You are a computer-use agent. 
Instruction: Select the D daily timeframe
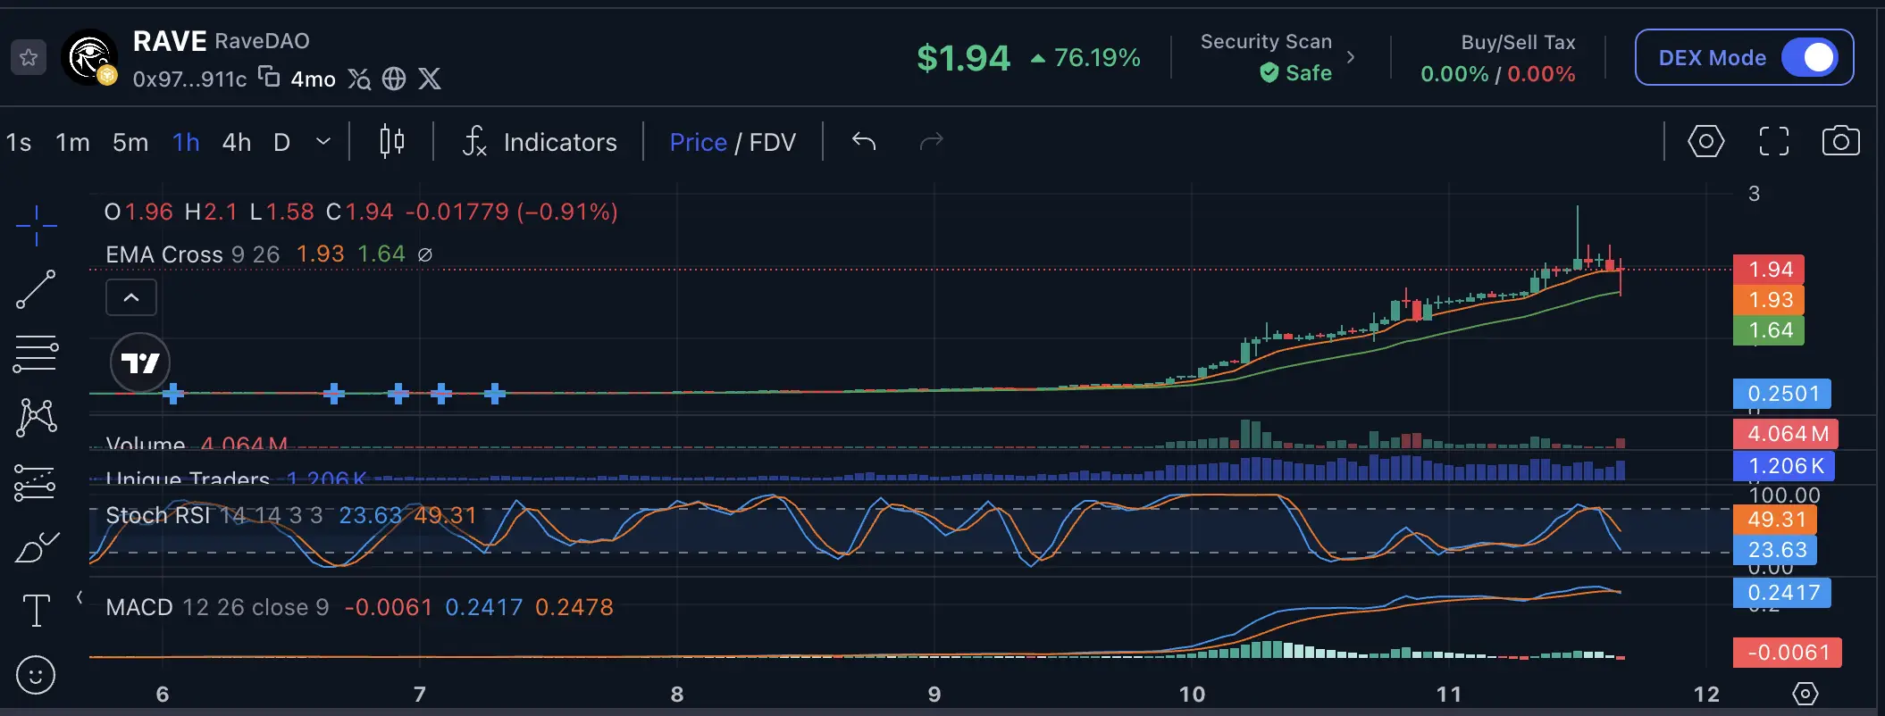[x=281, y=142]
